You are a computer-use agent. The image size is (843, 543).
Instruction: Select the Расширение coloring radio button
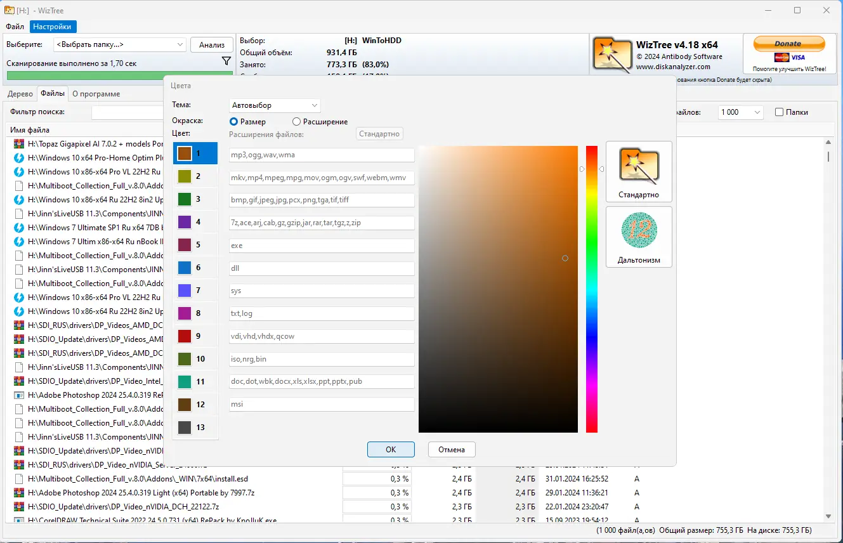pyautogui.click(x=320, y=122)
